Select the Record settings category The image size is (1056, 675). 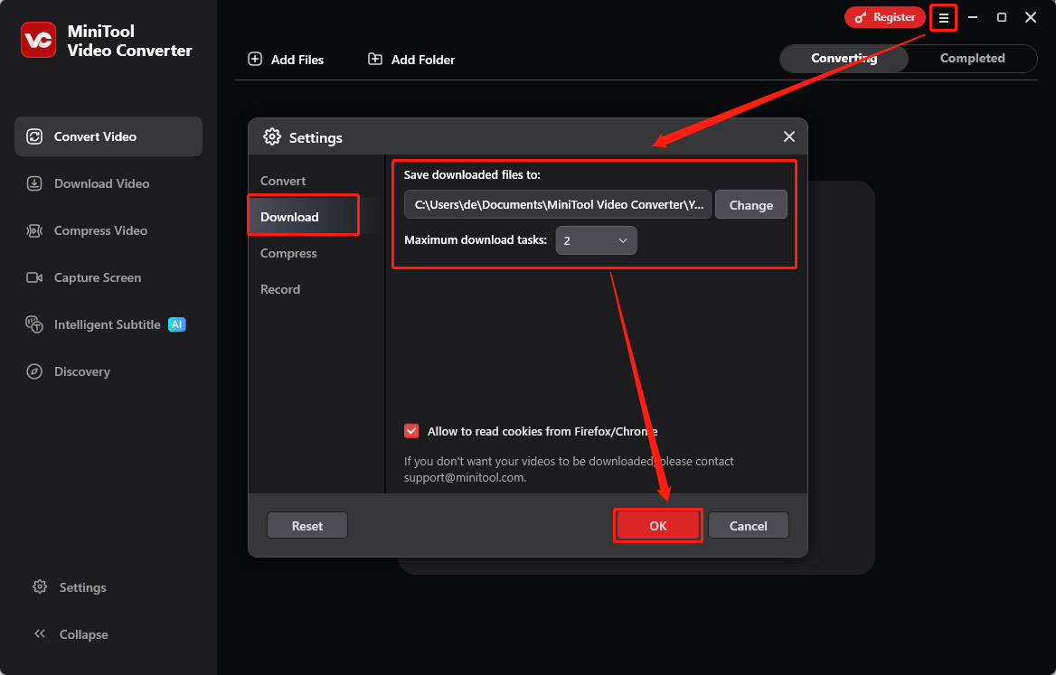280,289
